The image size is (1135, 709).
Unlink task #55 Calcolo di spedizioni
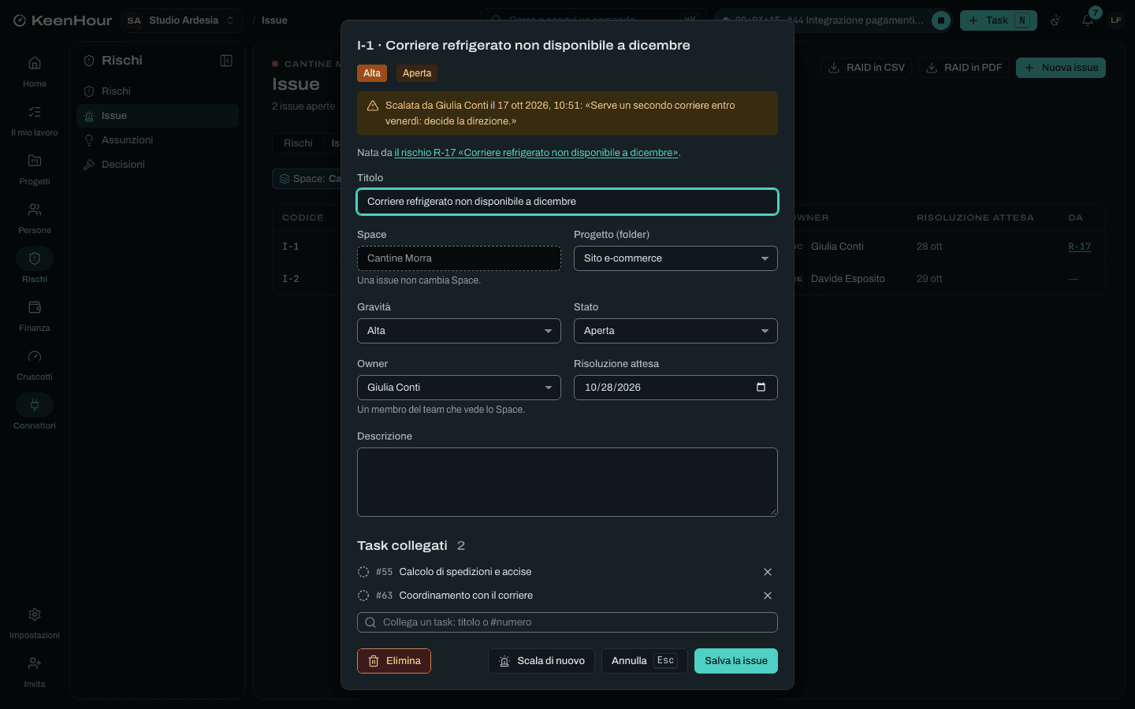click(768, 572)
